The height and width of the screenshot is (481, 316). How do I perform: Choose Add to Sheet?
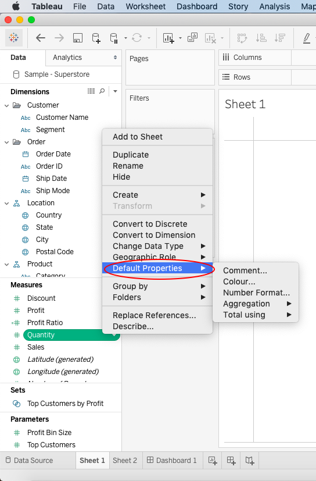157,137
